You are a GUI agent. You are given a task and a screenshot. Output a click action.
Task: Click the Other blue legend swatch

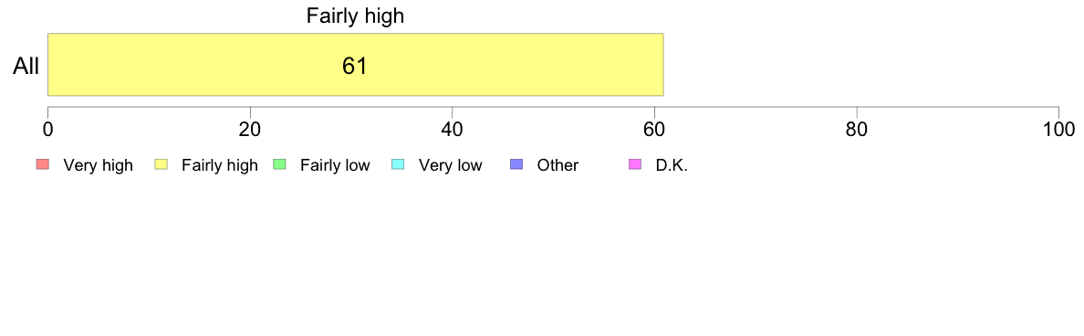click(x=516, y=164)
